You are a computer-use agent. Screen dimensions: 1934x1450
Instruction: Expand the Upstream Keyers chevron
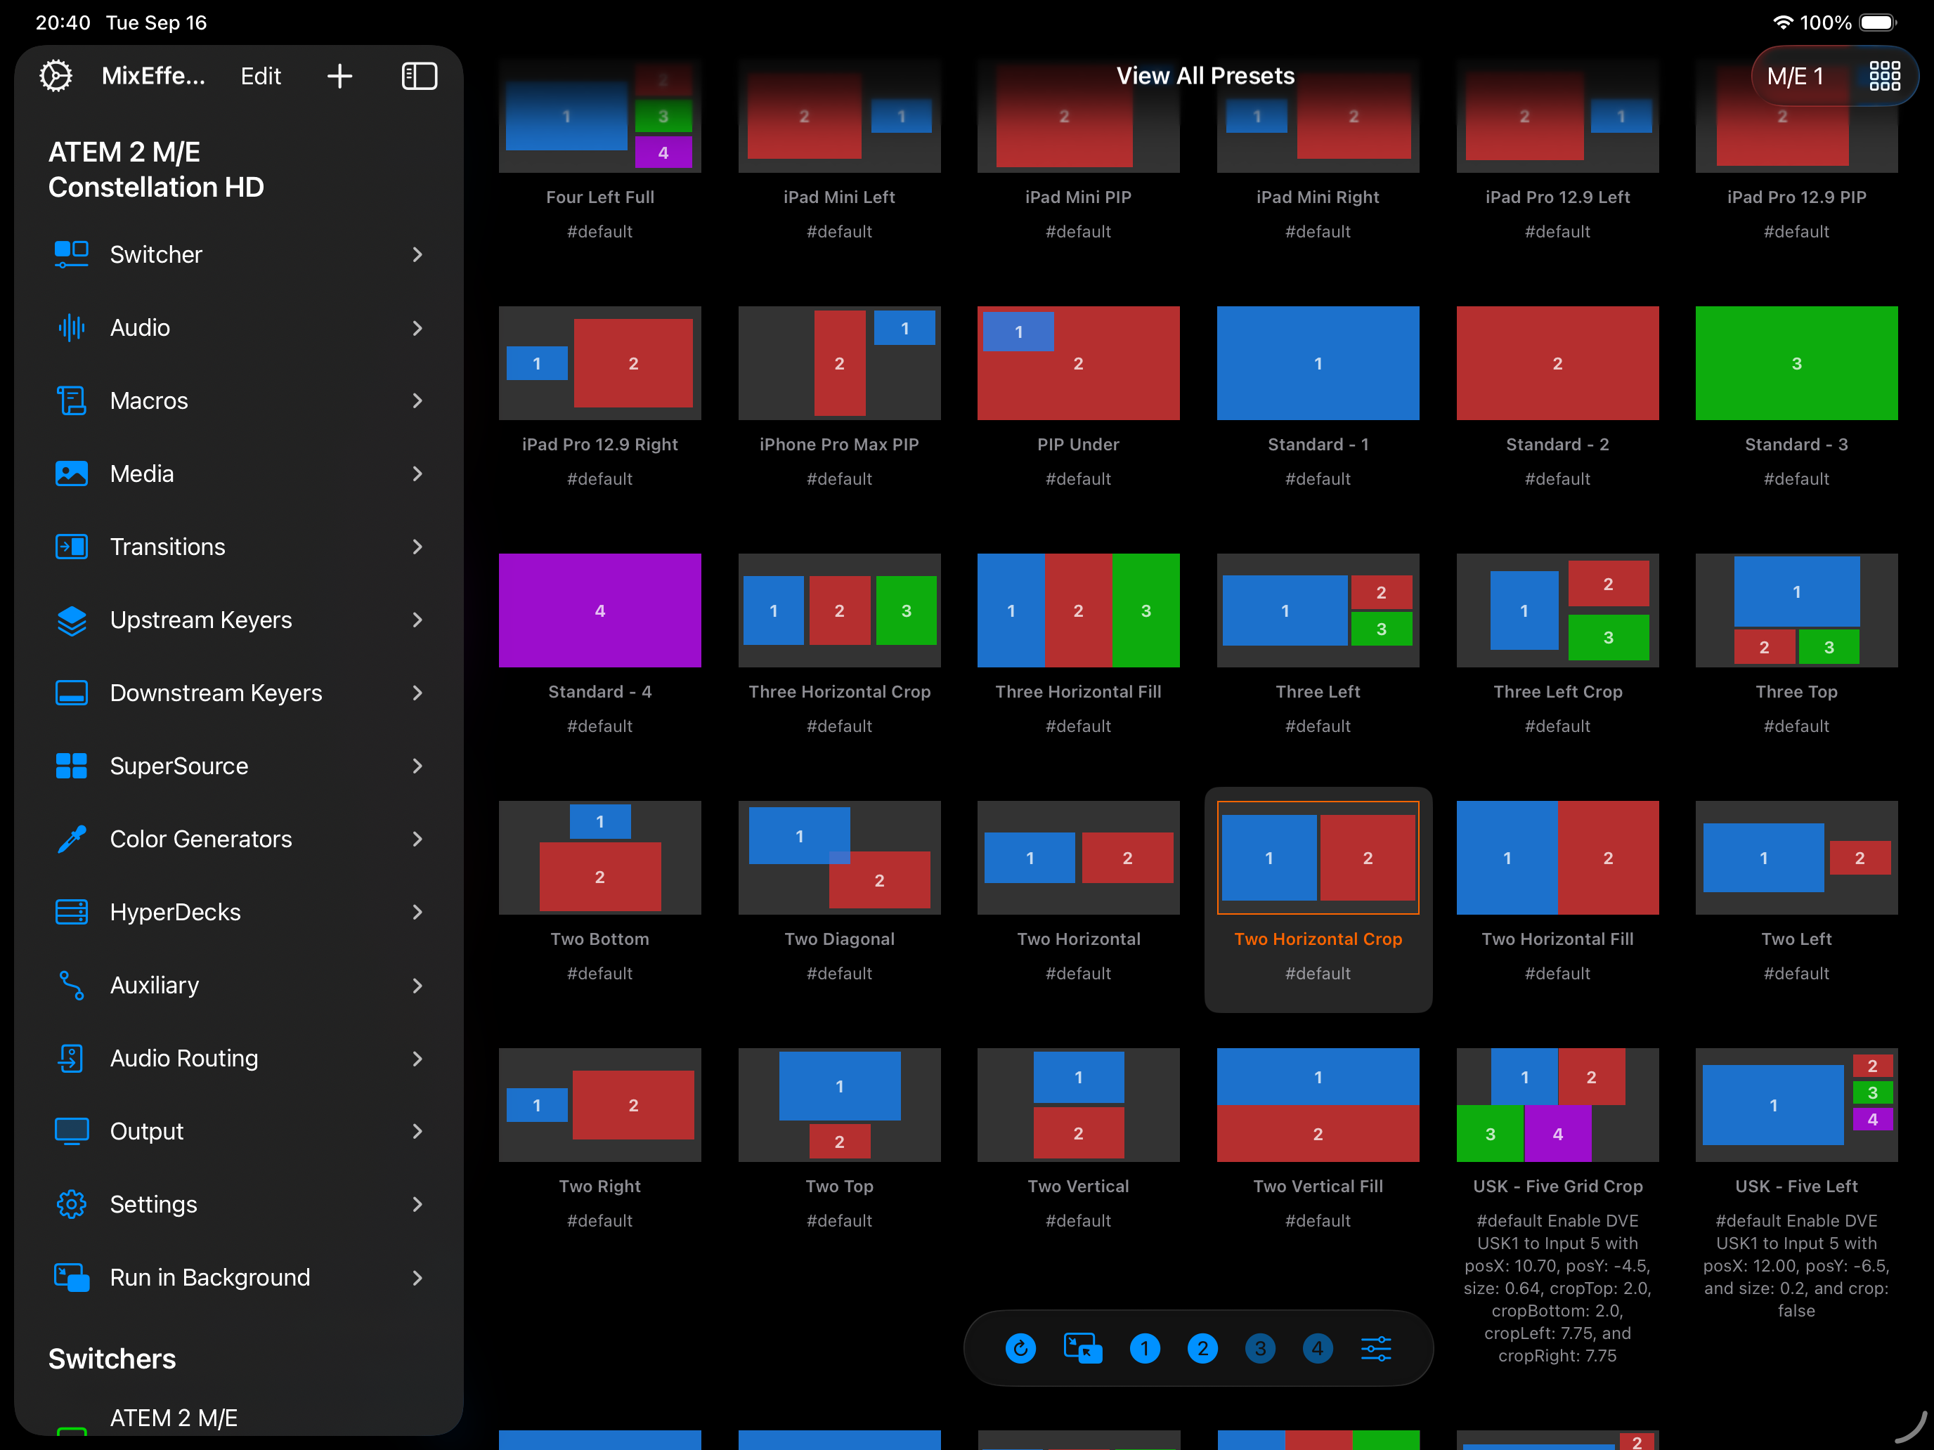417,620
